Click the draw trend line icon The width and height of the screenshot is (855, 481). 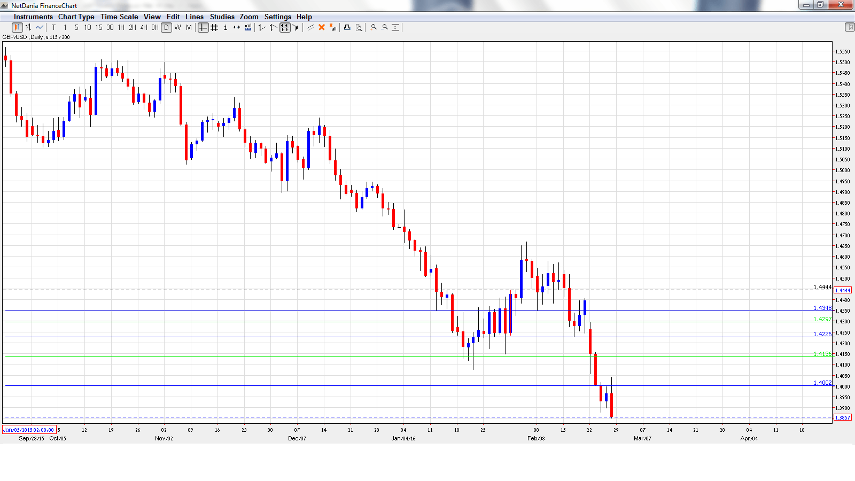[310, 28]
